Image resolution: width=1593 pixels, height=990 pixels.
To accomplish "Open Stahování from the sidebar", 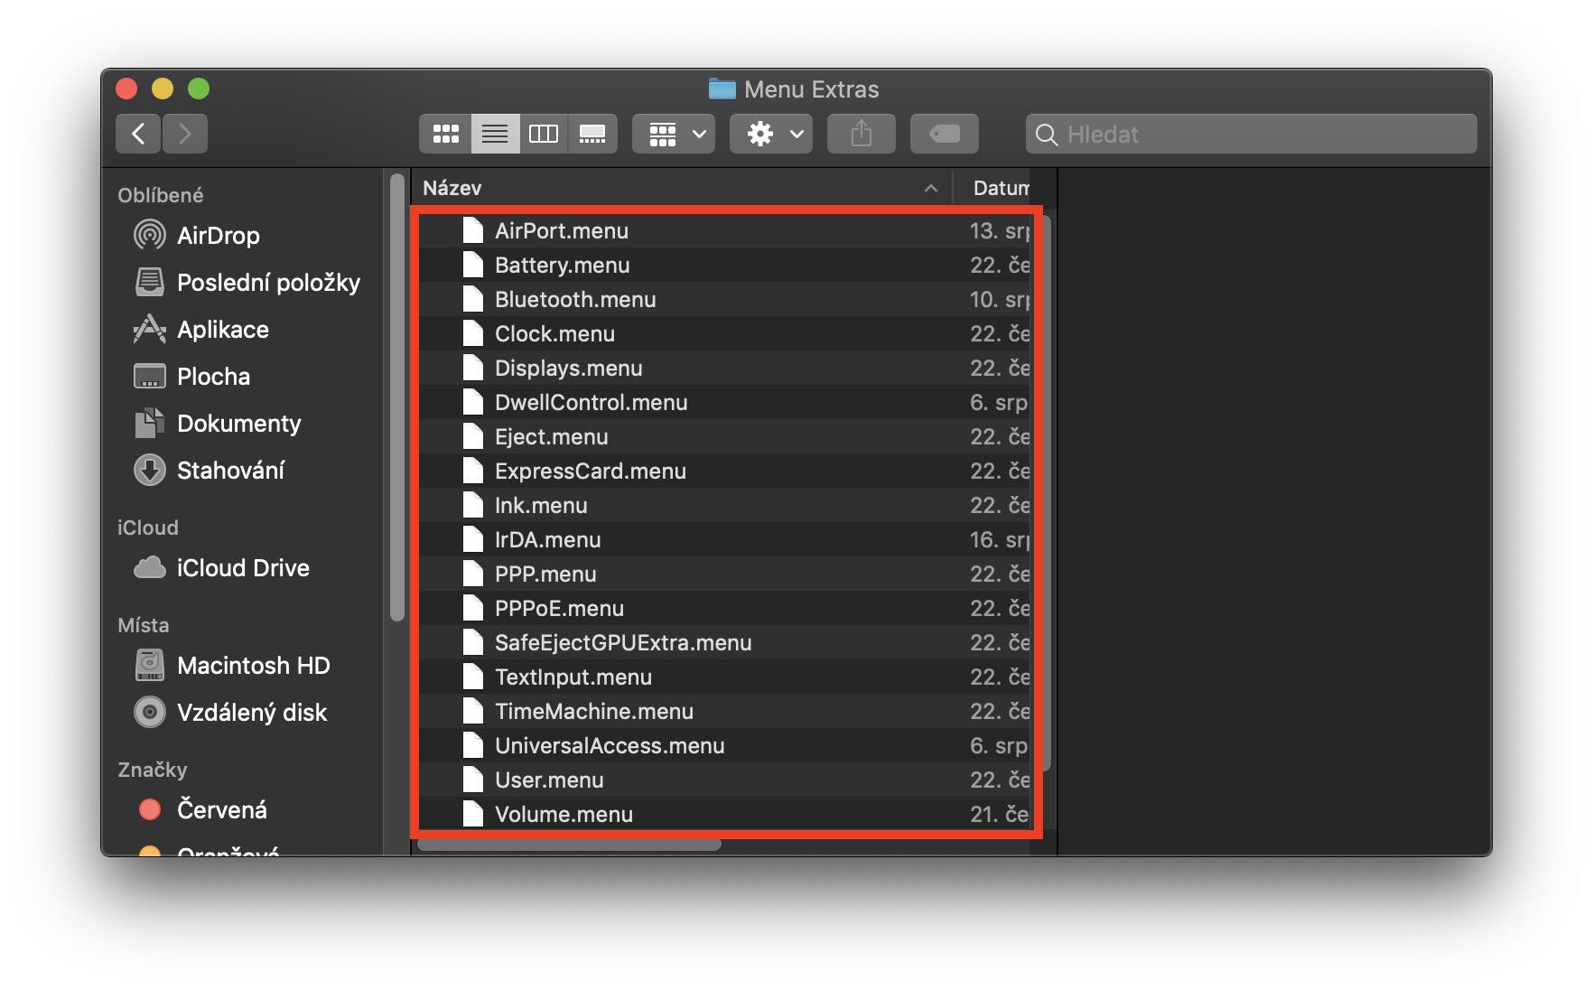I will tap(230, 470).
